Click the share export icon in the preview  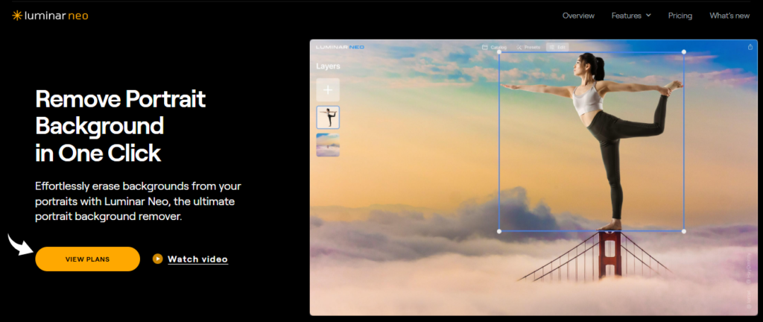(750, 47)
